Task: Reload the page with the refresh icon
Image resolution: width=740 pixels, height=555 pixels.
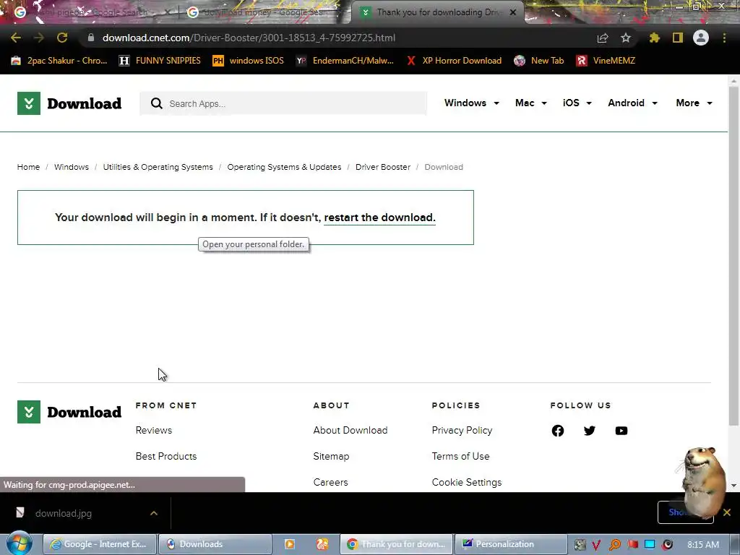Action: tap(62, 38)
